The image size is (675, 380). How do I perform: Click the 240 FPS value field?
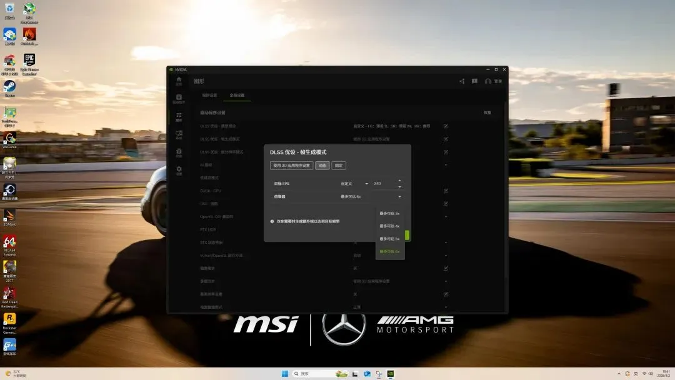[x=384, y=183]
